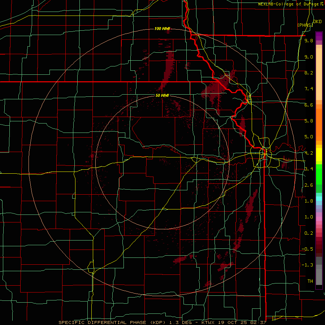The height and width of the screenshot is (325, 325).
Task: Click the DKD product code label
Action: 317,22
